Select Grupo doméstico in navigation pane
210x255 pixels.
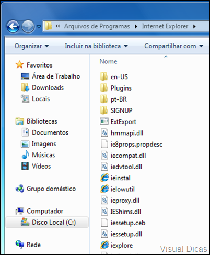(x=51, y=189)
